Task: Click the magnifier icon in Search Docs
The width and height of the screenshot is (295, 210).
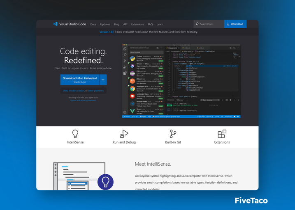Action: tap(197, 24)
